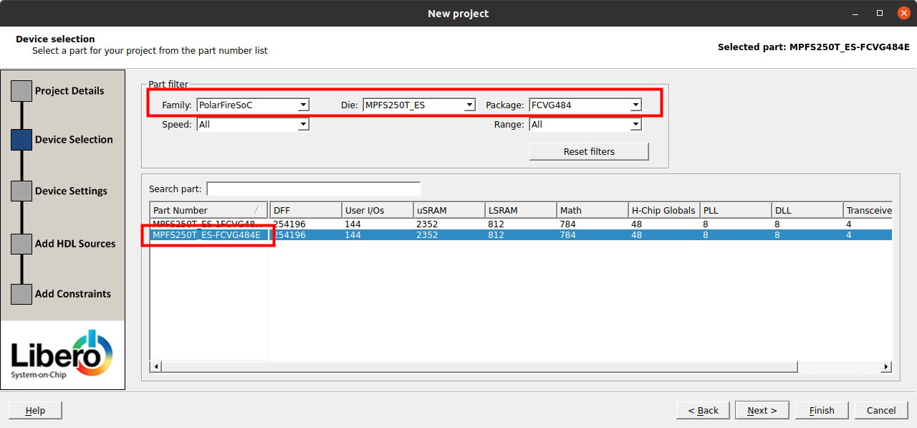The height and width of the screenshot is (428, 917).
Task: Click the 254196 DFF cell in first row
Action: click(x=289, y=224)
